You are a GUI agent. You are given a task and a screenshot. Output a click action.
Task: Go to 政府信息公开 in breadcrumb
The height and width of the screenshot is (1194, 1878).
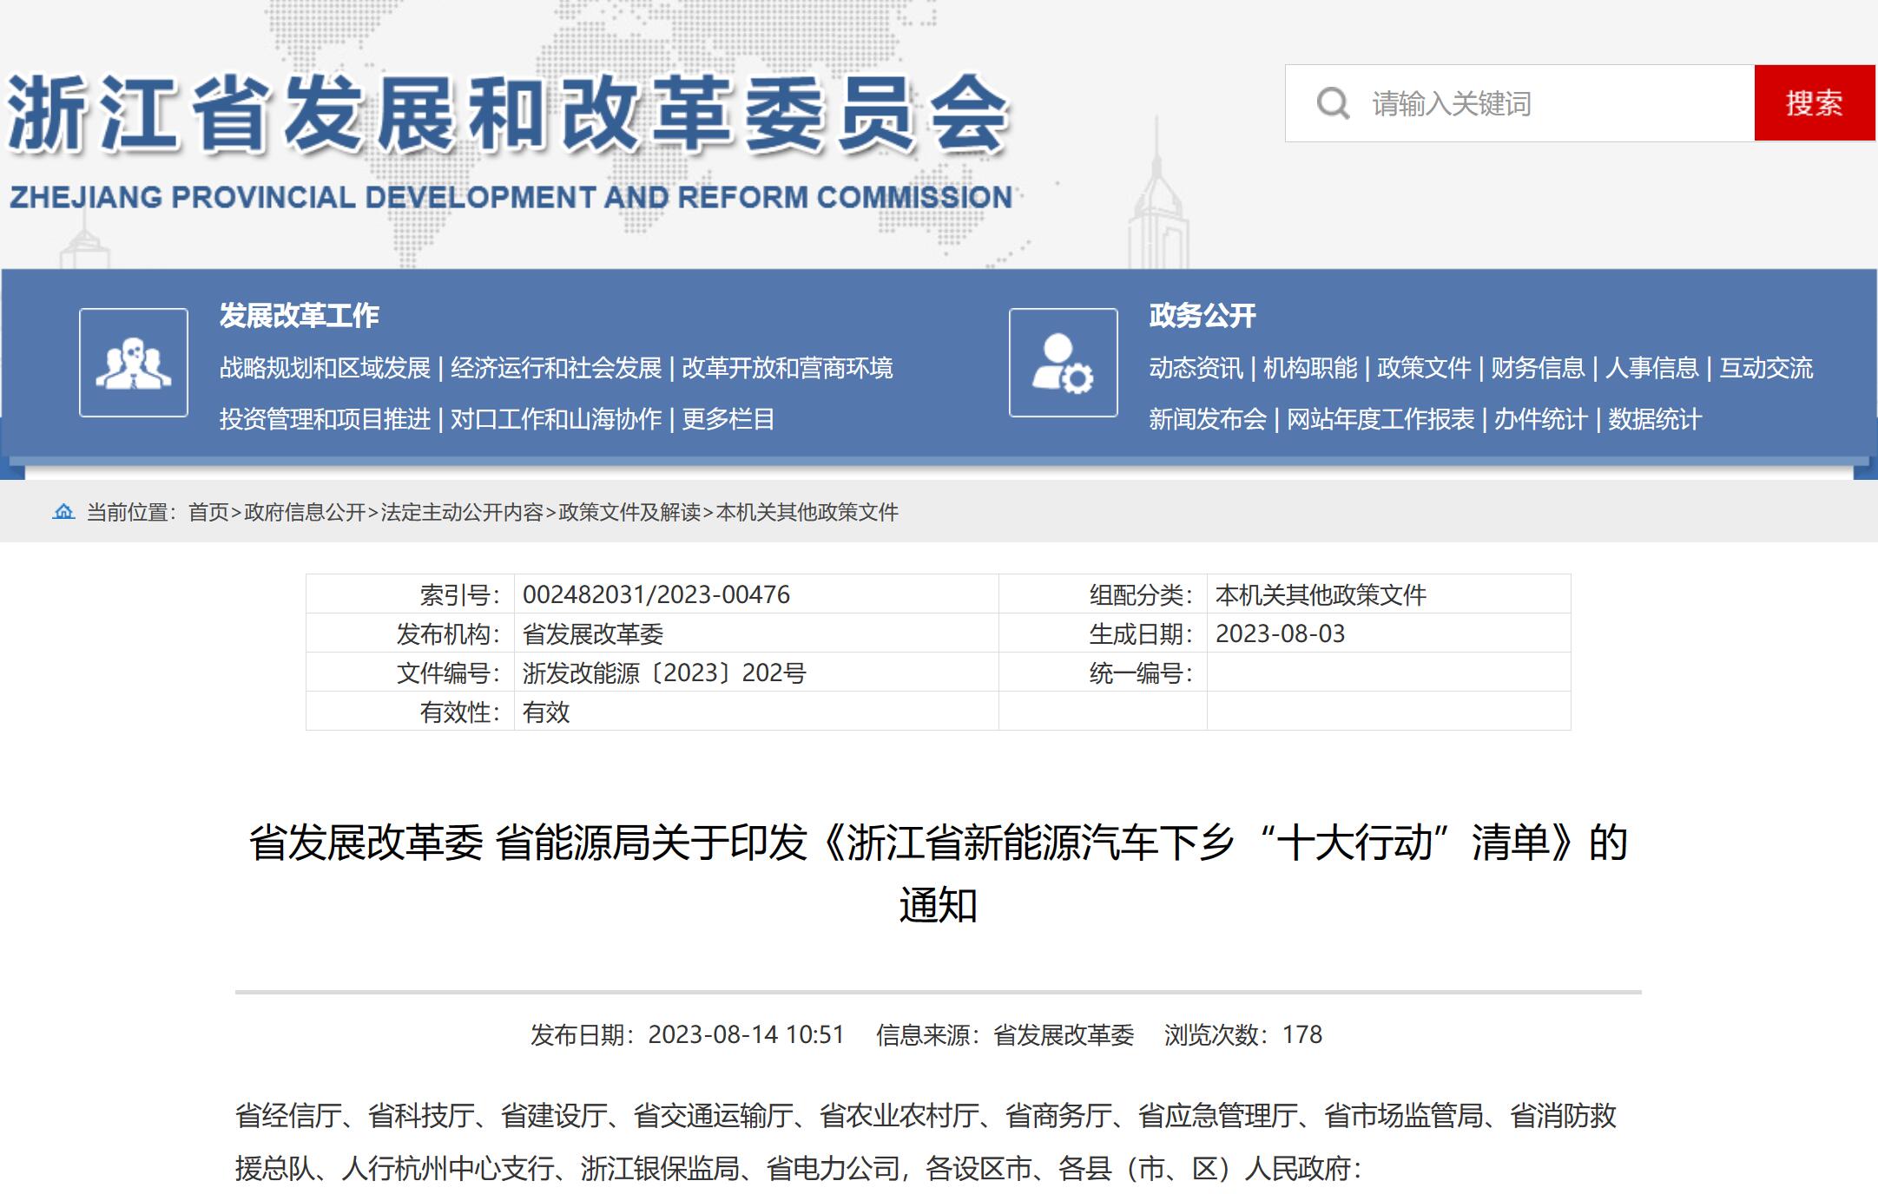coord(305,512)
